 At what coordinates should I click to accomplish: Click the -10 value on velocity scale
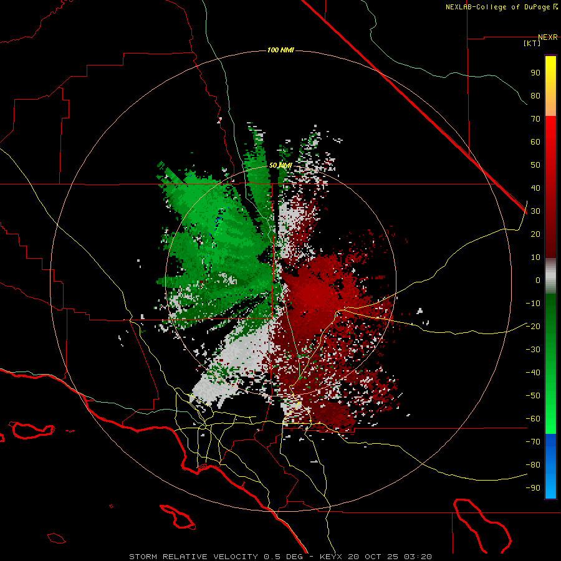(x=533, y=304)
